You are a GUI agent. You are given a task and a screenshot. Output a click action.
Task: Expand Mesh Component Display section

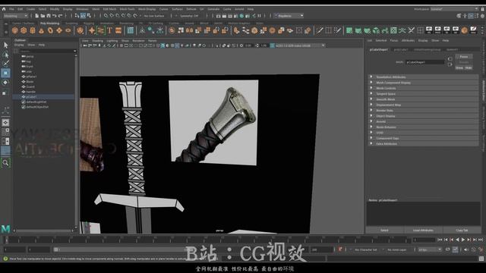click(424, 83)
